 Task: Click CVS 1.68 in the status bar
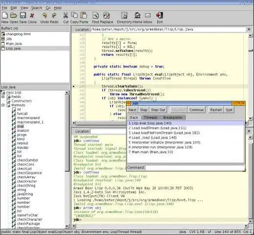click(x=196, y=232)
